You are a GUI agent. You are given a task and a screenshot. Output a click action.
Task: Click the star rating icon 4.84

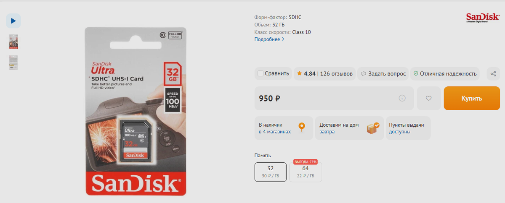point(299,74)
